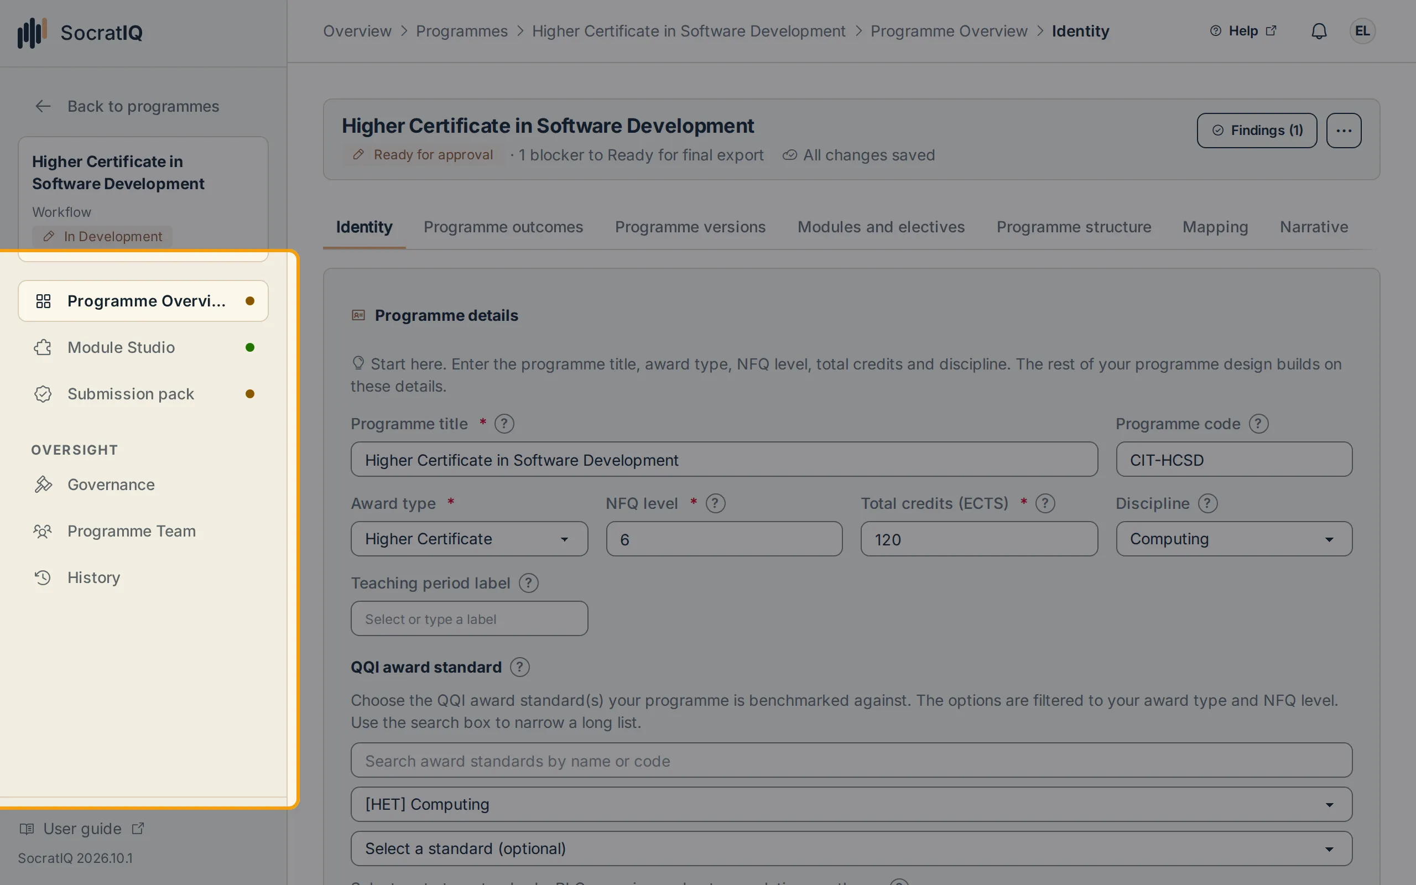Click Search award standards search box

[x=851, y=761]
